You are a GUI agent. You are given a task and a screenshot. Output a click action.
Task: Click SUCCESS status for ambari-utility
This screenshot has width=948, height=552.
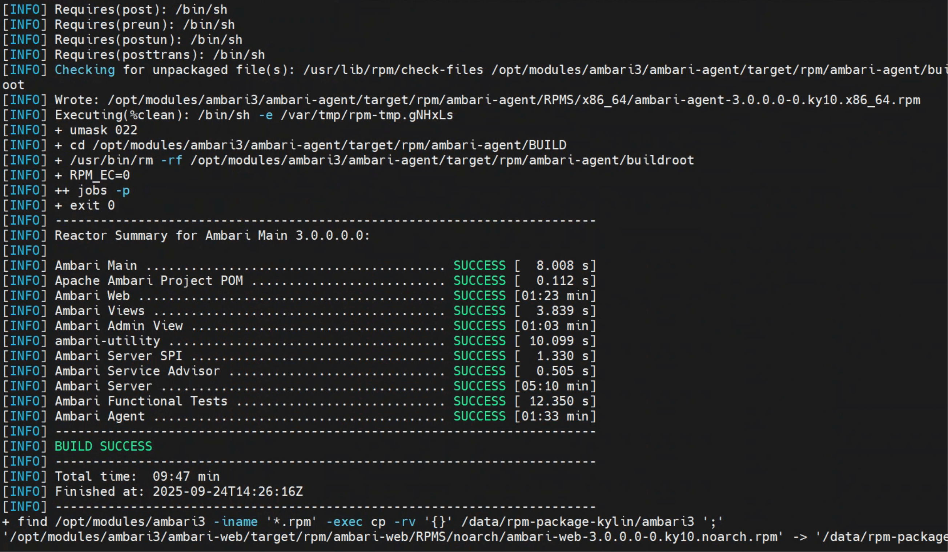pyautogui.click(x=480, y=341)
